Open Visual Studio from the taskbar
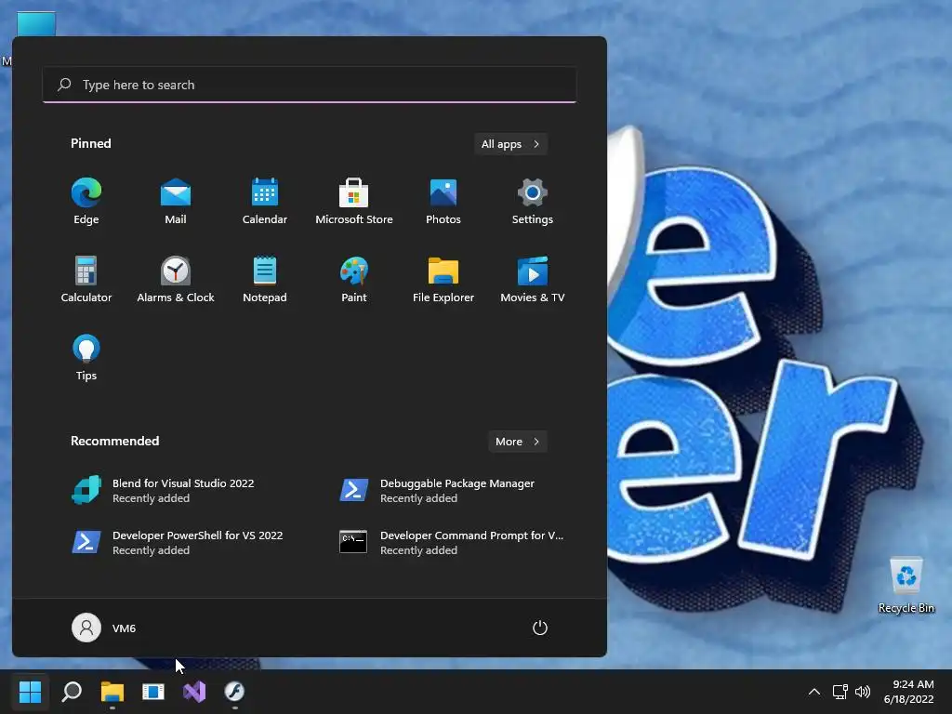Viewport: 952px width, 714px height. [x=194, y=692]
